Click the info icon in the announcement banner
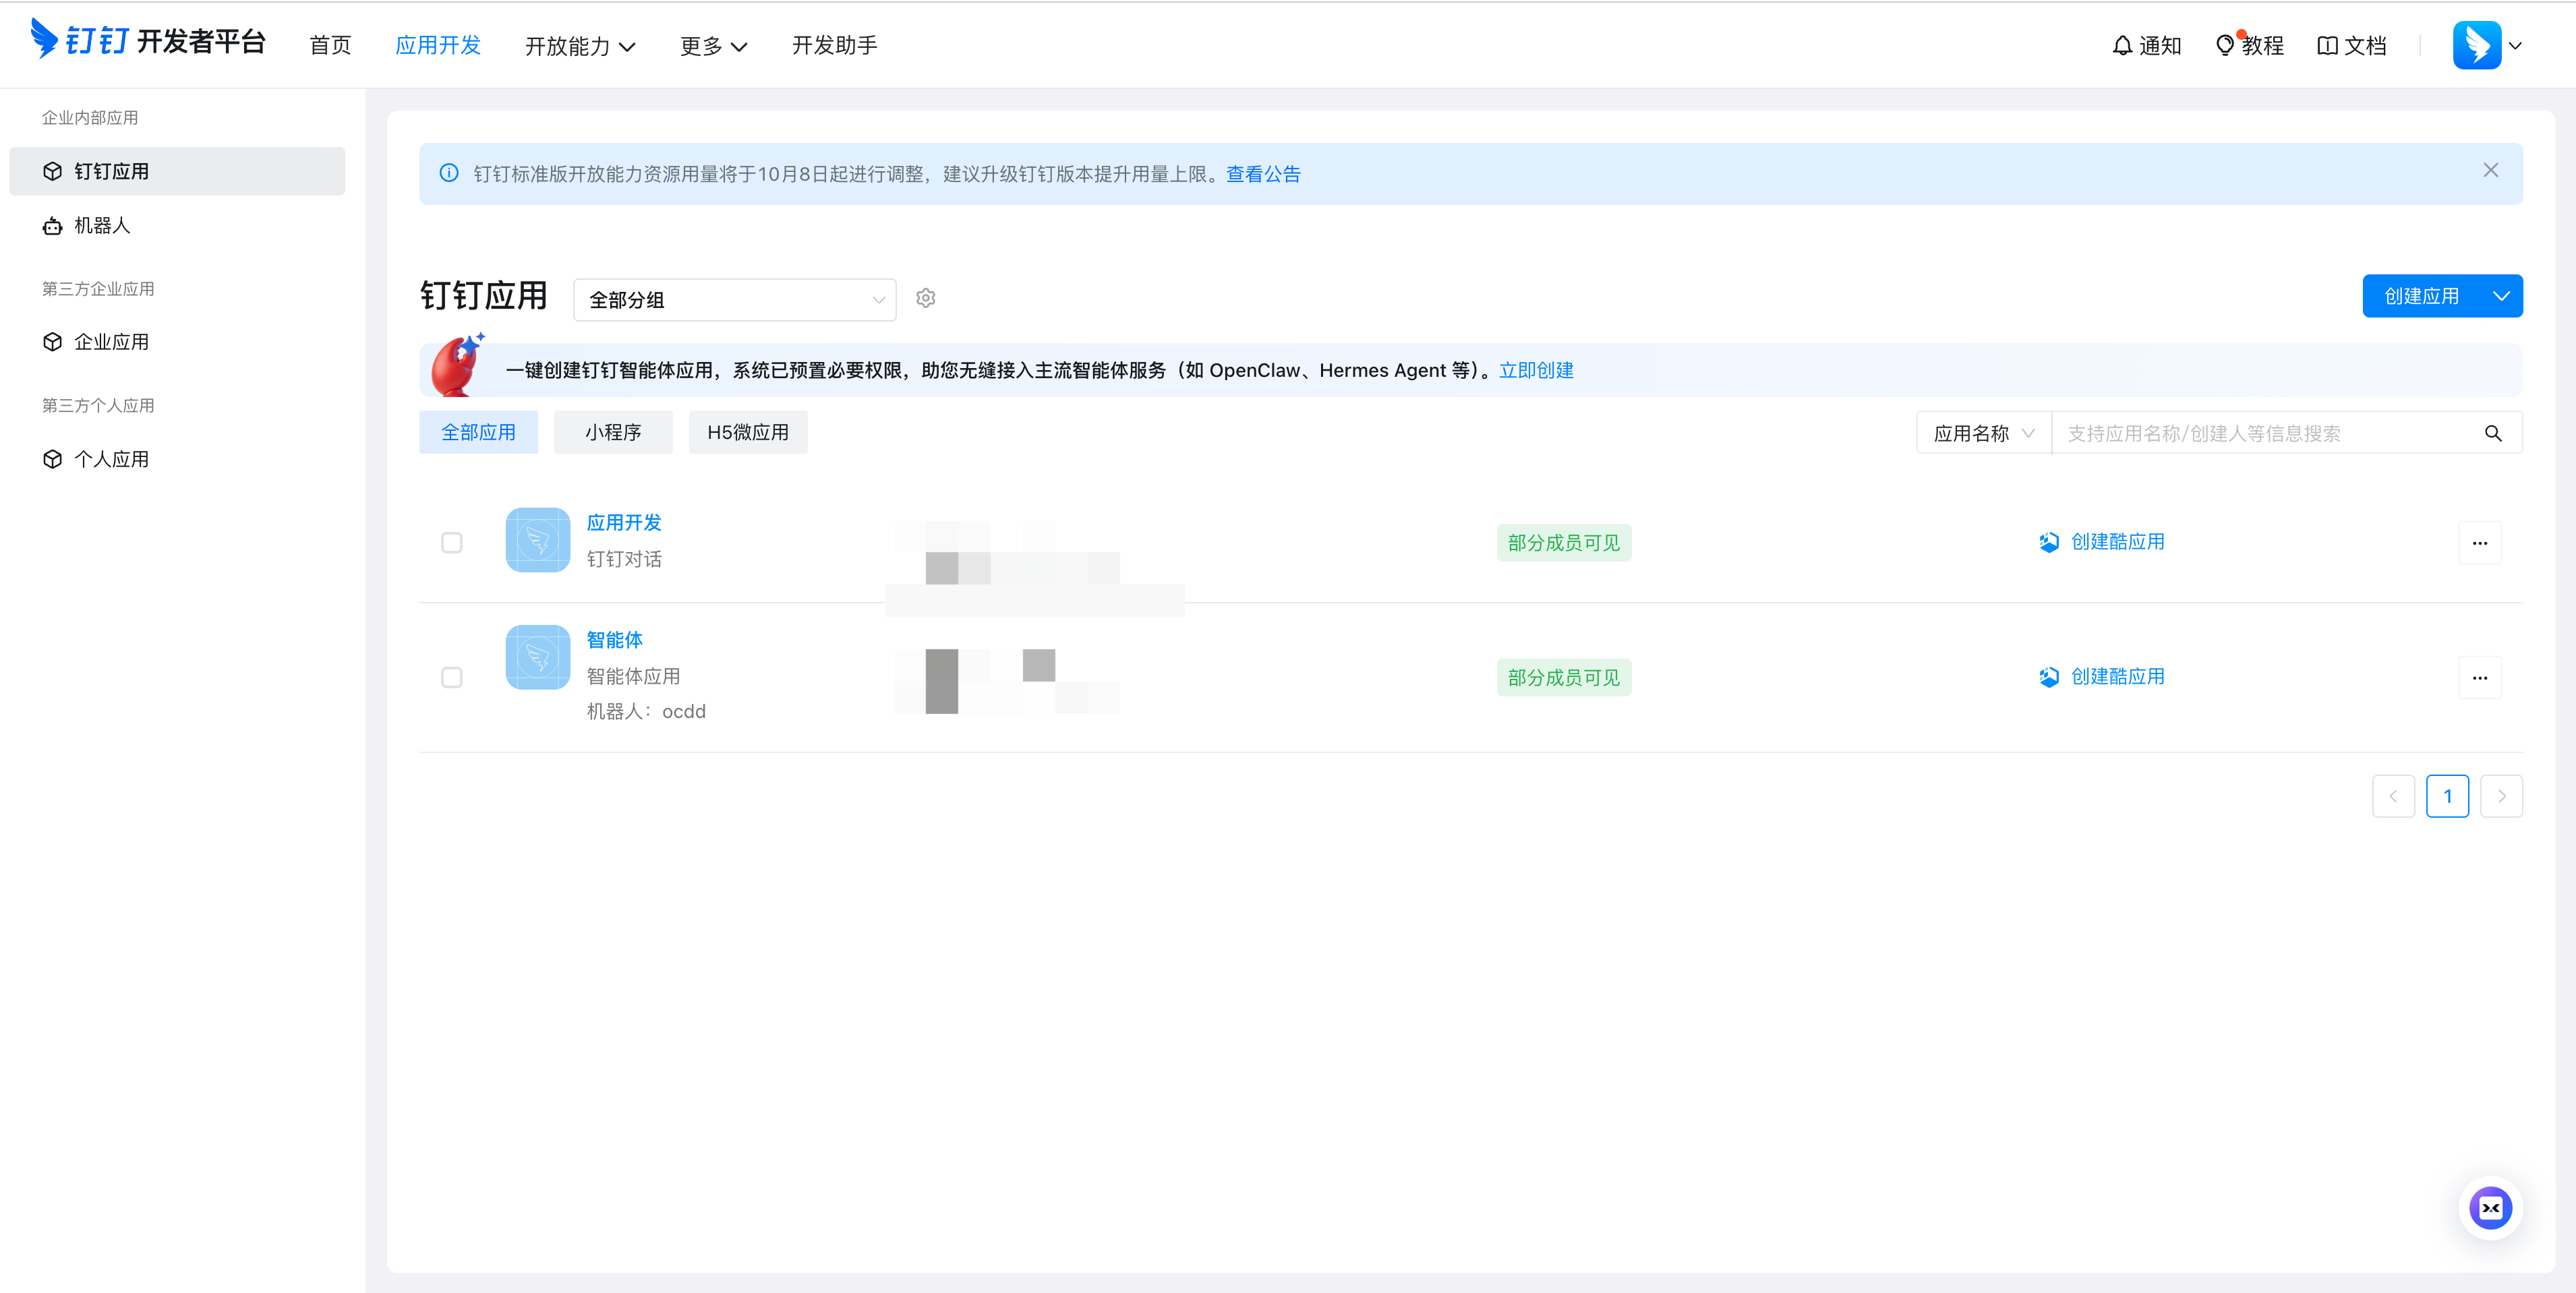The image size is (2576, 1293). pos(449,173)
